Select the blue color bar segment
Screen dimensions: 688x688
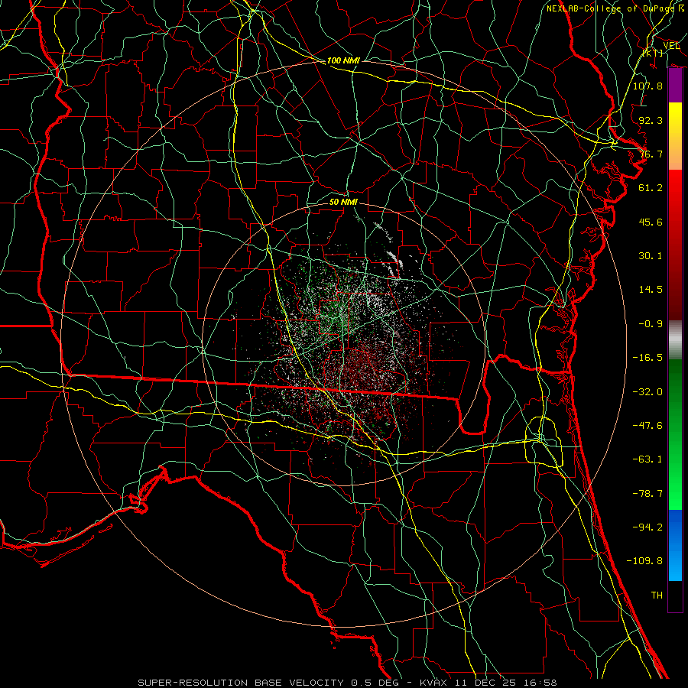[675, 545]
